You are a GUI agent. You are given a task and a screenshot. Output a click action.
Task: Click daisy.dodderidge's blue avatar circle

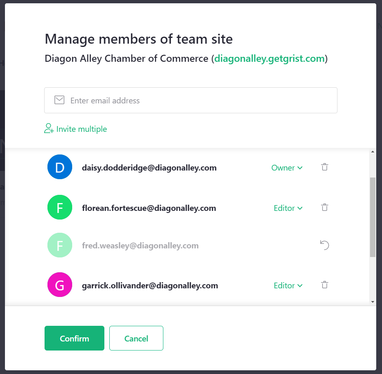coord(60,167)
